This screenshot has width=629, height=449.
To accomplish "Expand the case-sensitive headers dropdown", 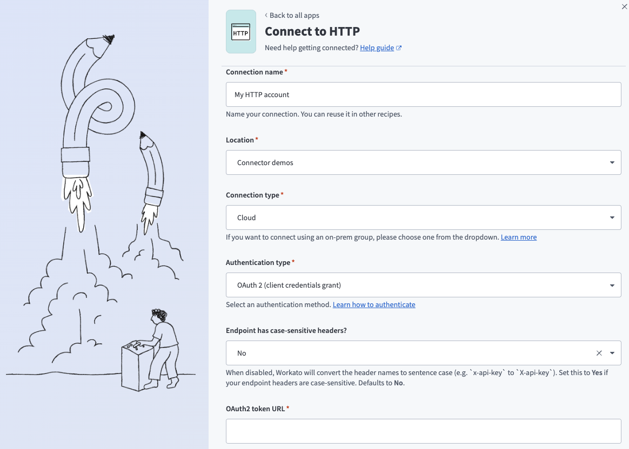I will [612, 353].
